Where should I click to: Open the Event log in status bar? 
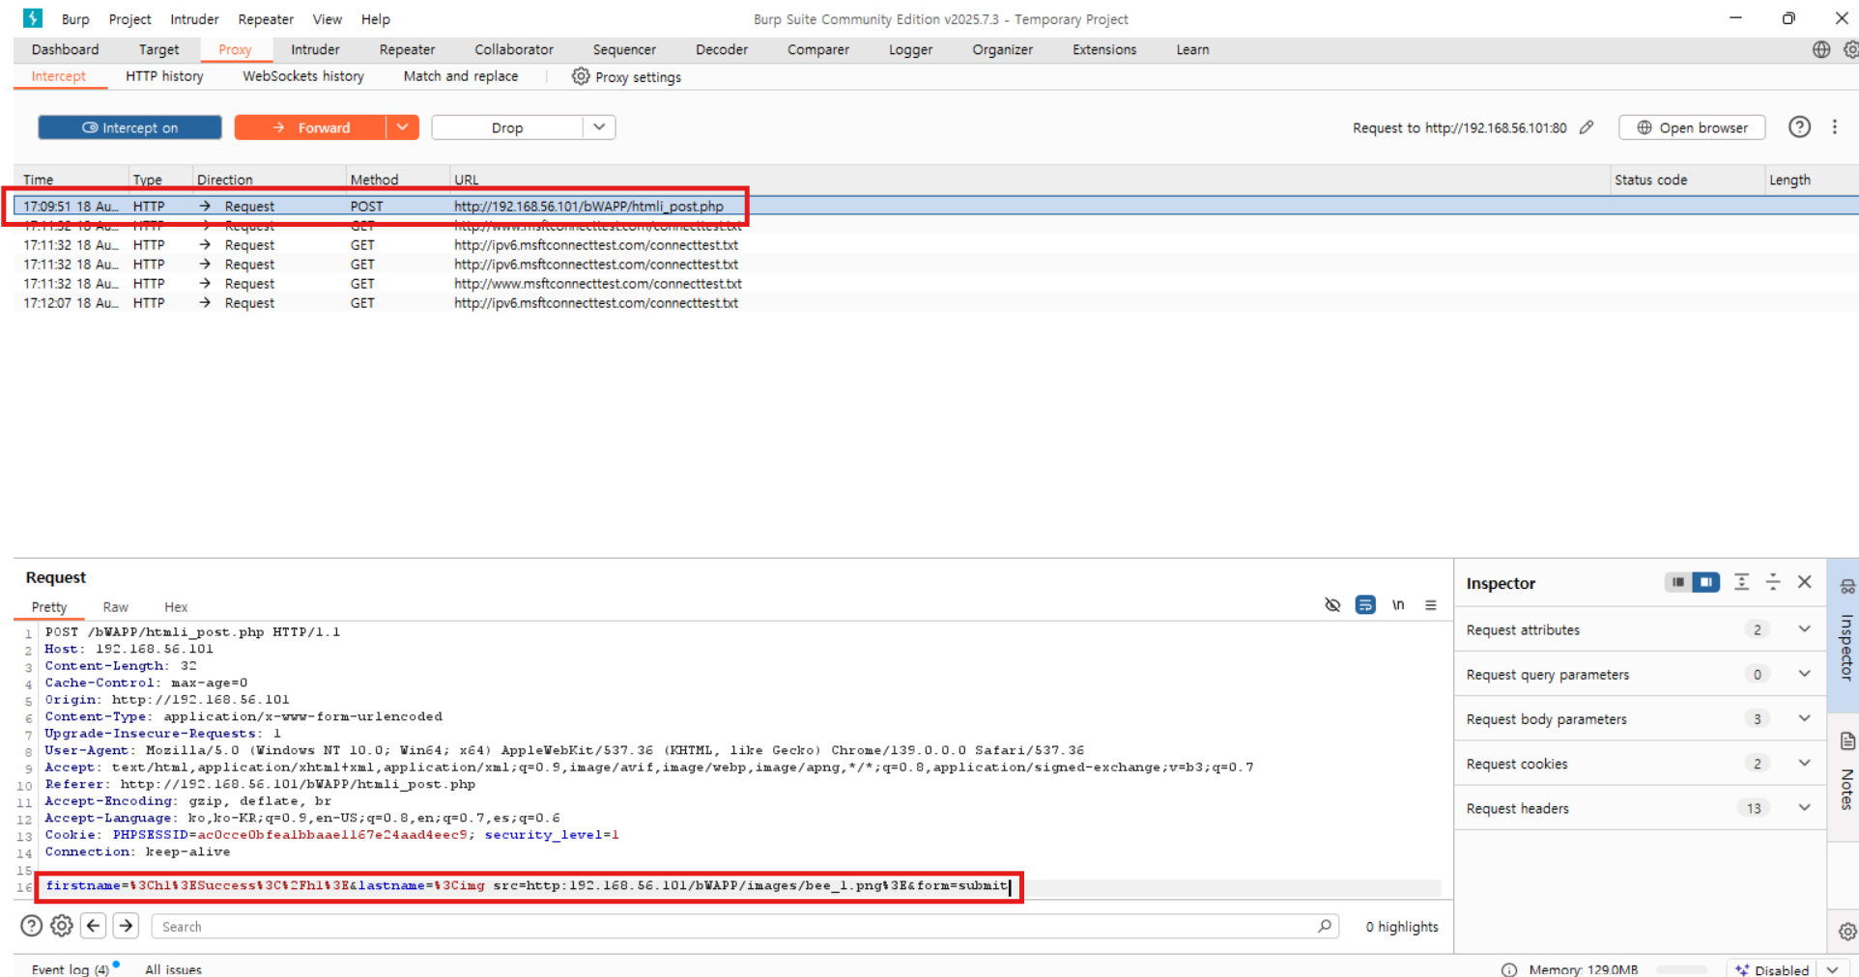[x=71, y=968]
